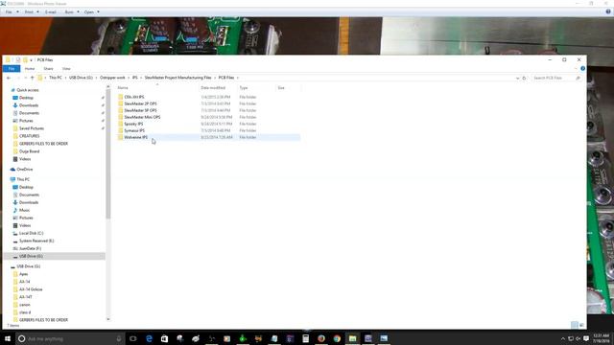Show hidden system tray icons chevron
The width and height of the screenshot is (614, 345).
point(563,338)
